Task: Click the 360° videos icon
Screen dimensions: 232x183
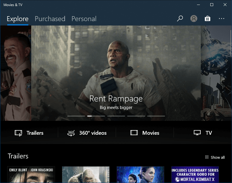Action: (71, 133)
